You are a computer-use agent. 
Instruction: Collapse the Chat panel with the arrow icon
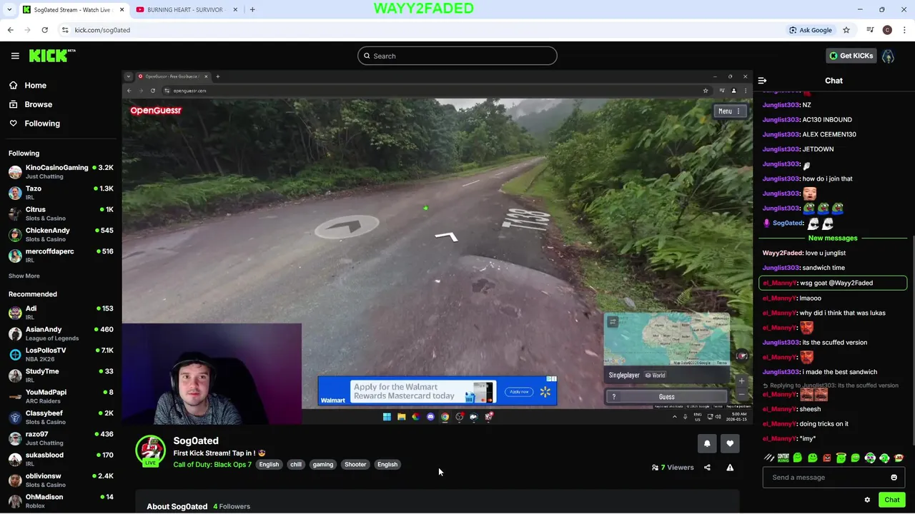pos(762,81)
